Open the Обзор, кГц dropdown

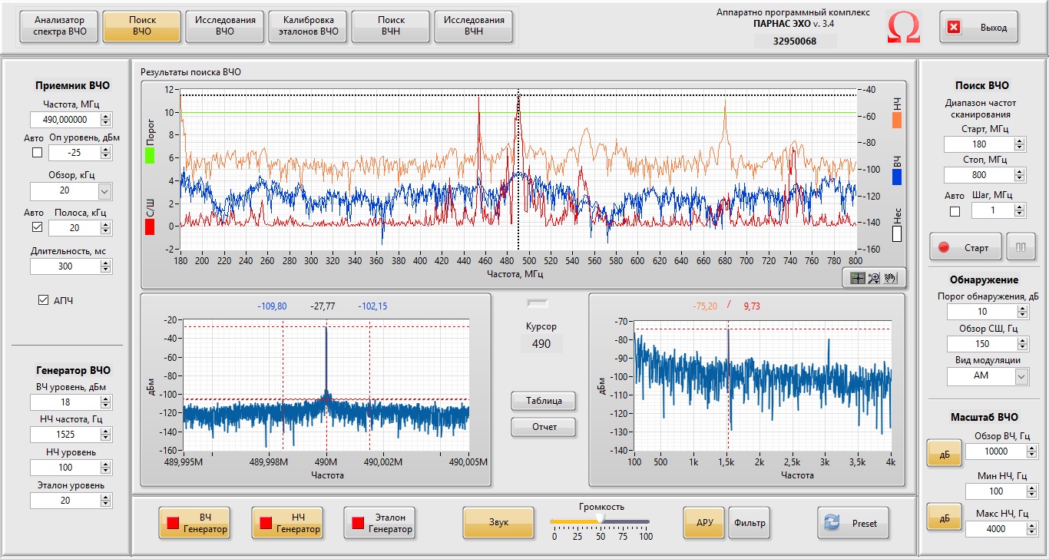pos(105,190)
